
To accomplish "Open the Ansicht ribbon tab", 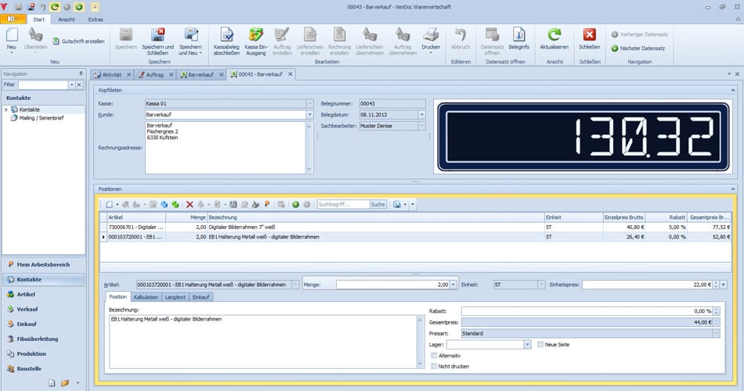I will coord(67,19).
